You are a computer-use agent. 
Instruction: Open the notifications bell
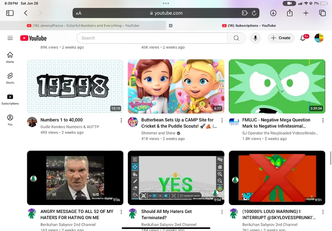pyautogui.click(x=303, y=38)
